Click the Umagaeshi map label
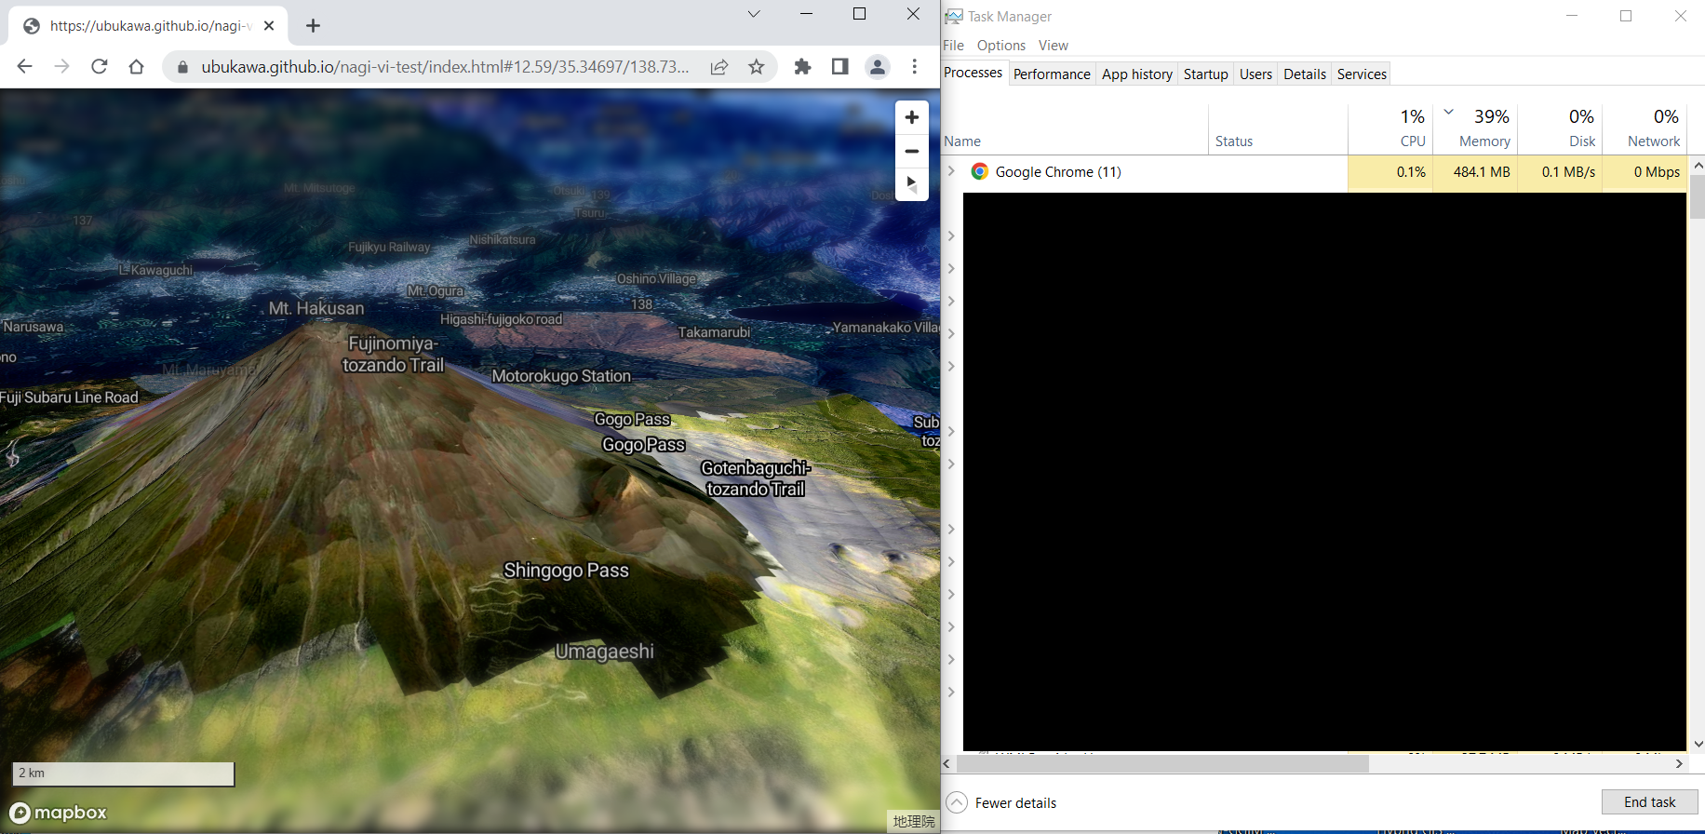1705x834 pixels. coord(605,652)
